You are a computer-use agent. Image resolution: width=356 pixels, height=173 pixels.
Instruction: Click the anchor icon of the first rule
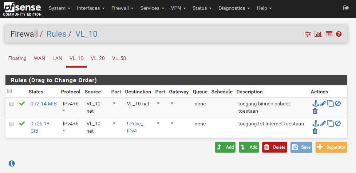tap(316, 104)
